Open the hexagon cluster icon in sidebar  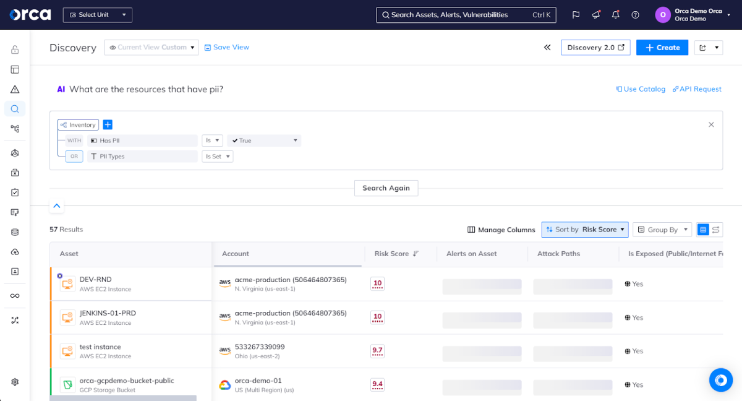[15, 153]
